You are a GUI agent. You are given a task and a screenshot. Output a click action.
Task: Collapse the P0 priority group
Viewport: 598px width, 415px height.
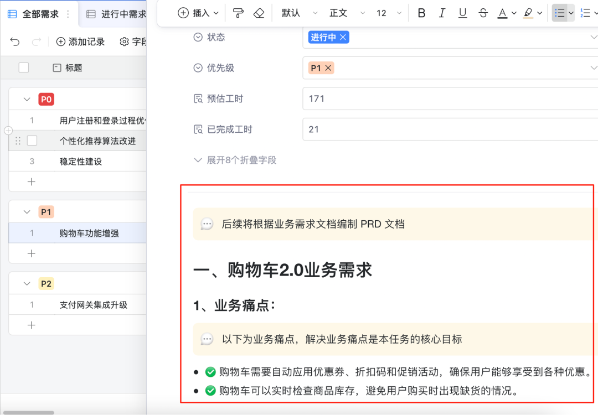[27, 100]
